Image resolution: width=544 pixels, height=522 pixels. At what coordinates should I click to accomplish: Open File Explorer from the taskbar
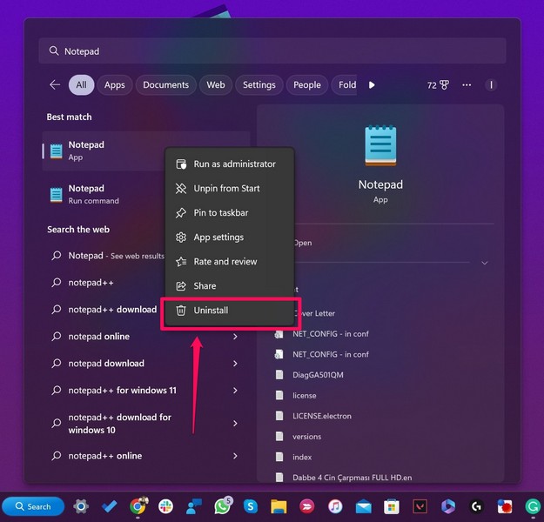(x=279, y=505)
